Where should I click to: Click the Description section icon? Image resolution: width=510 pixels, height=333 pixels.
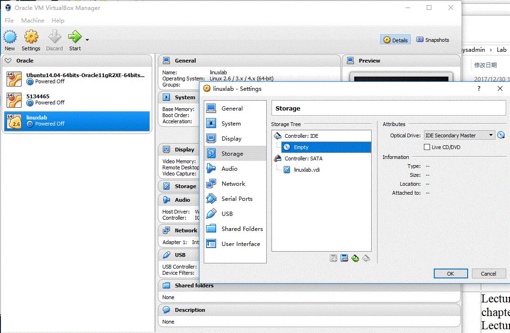(167, 310)
